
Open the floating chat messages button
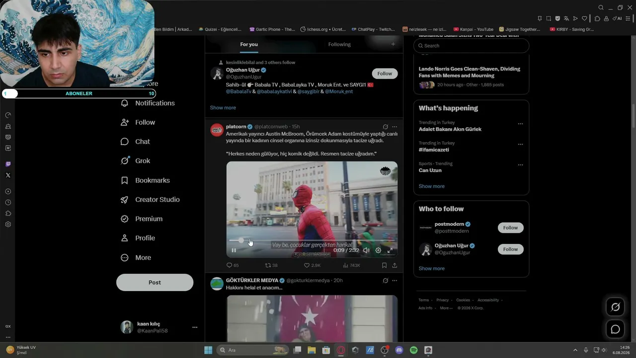pos(615,329)
